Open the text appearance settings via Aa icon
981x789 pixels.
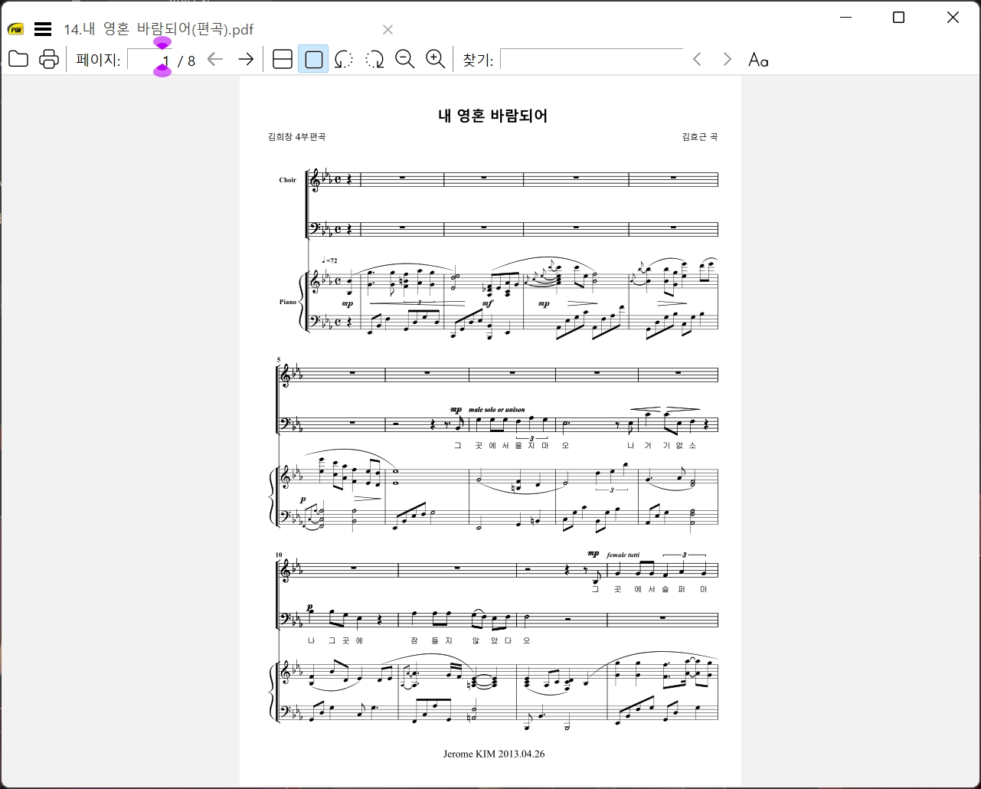coord(757,59)
